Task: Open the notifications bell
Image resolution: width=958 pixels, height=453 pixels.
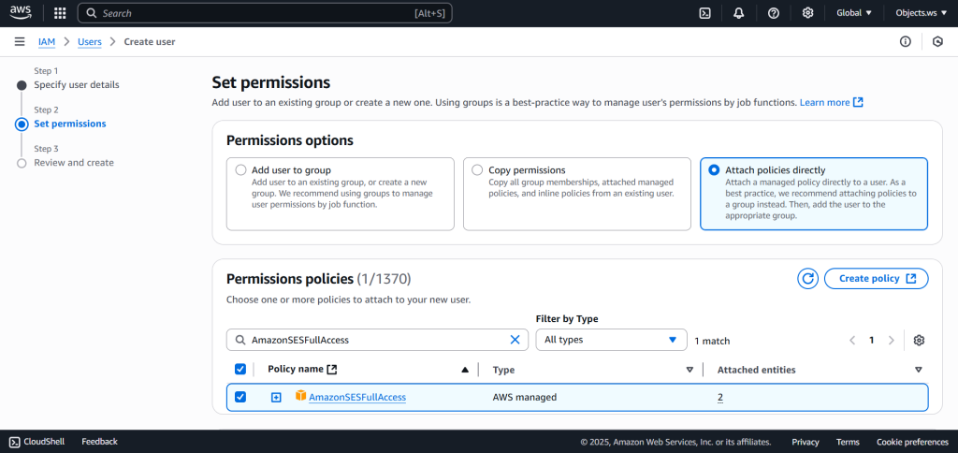Action: point(739,13)
